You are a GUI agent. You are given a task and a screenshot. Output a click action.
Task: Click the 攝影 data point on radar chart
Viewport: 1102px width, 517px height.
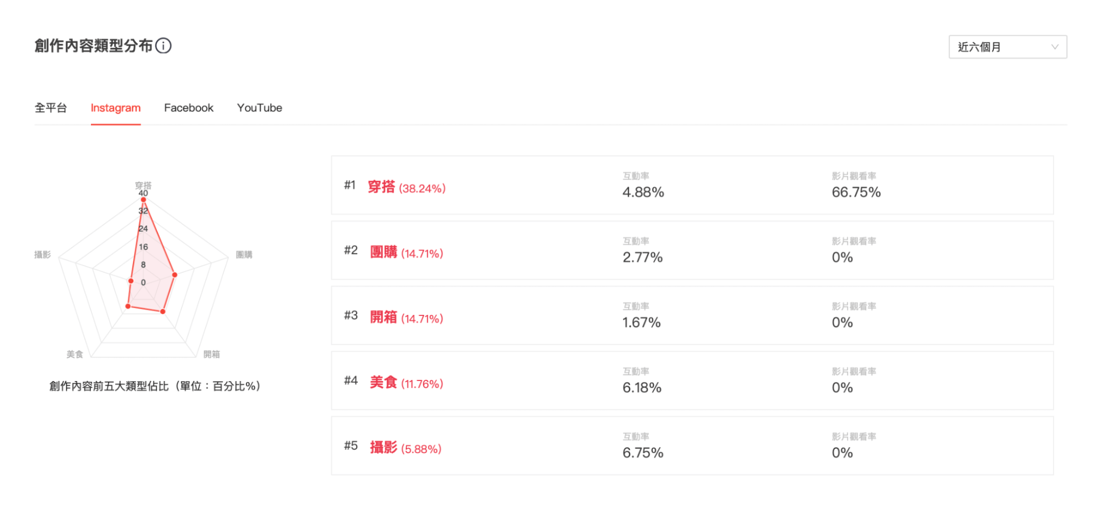[131, 281]
